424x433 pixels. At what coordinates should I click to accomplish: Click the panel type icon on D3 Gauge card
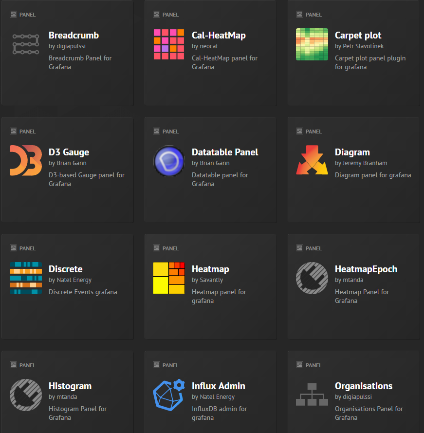[13, 131]
